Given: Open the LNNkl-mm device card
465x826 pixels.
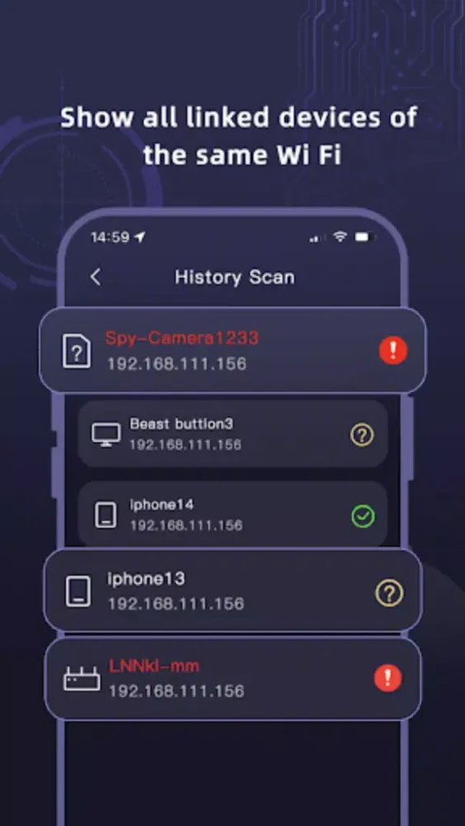Looking at the screenshot, I should click(x=232, y=678).
